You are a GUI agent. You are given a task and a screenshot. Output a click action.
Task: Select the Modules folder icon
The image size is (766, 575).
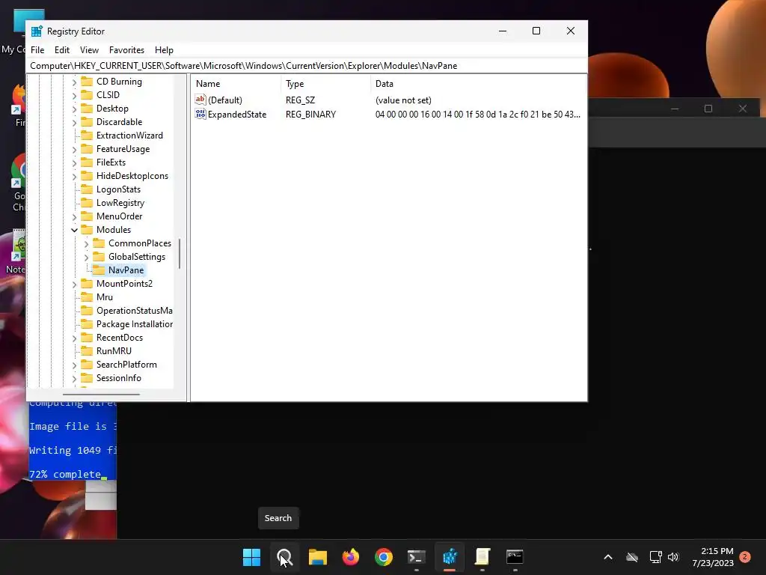coord(87,229)
